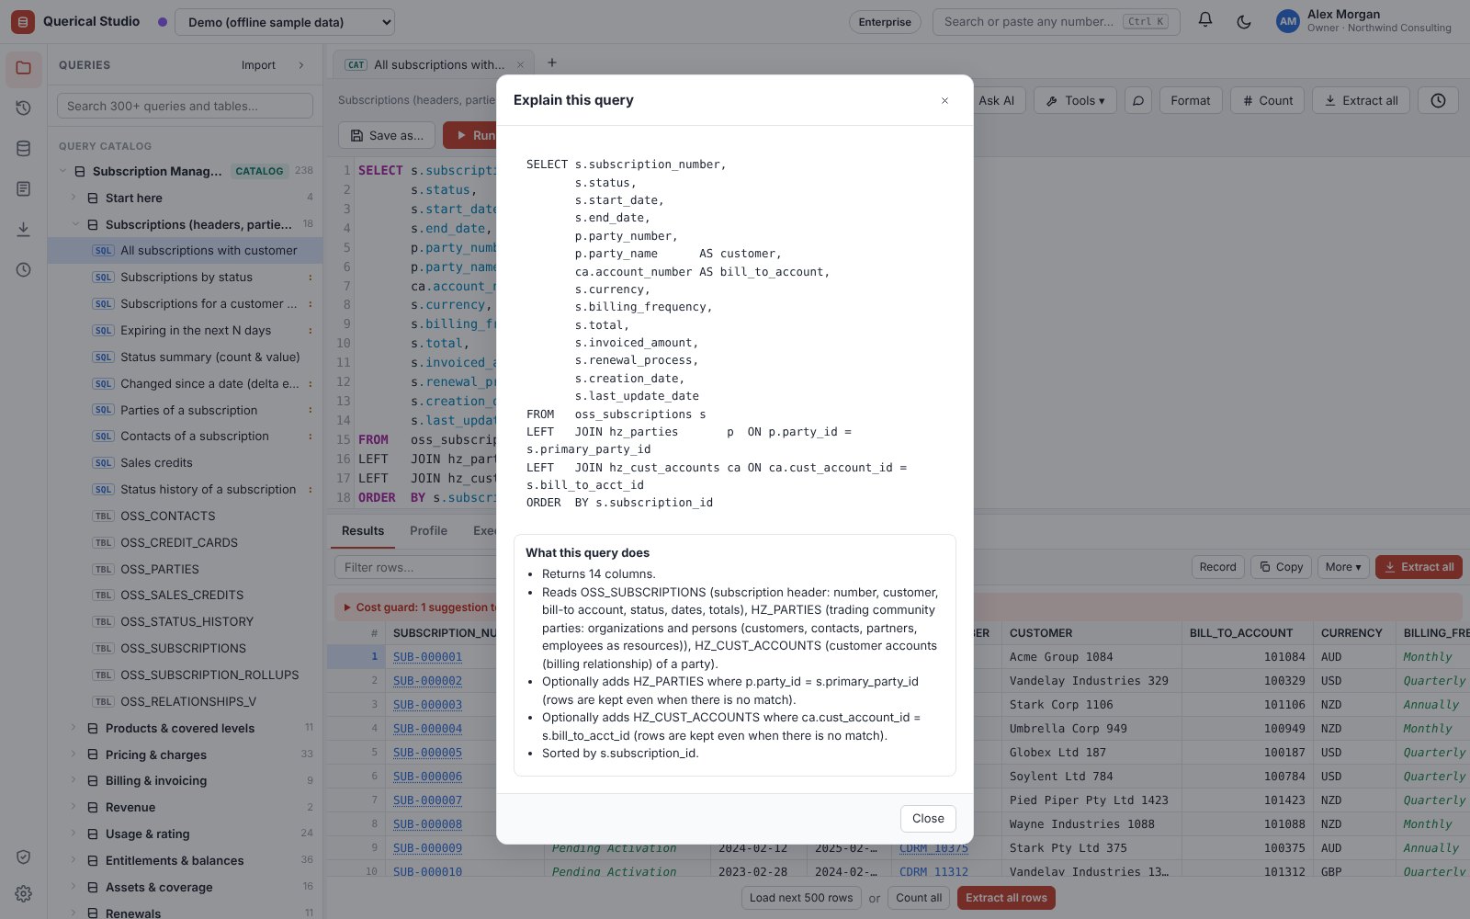This screenshot has width=1470, height=919.
Task: Expand the Pricing & charges folder
Action: (x=73, y=754)
